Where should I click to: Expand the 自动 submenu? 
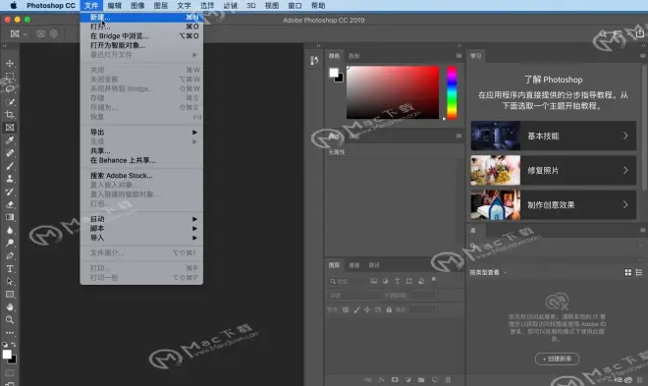coord(141,219)
